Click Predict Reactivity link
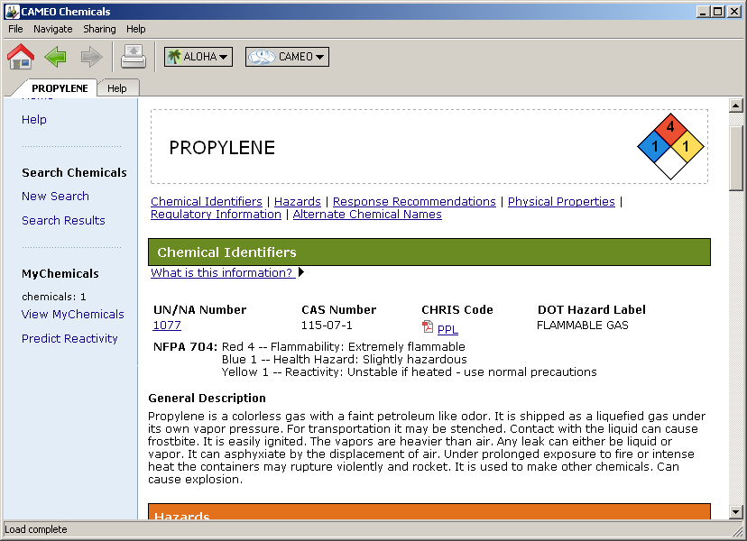This screenshot has width=747, height=541. (69, 339)
